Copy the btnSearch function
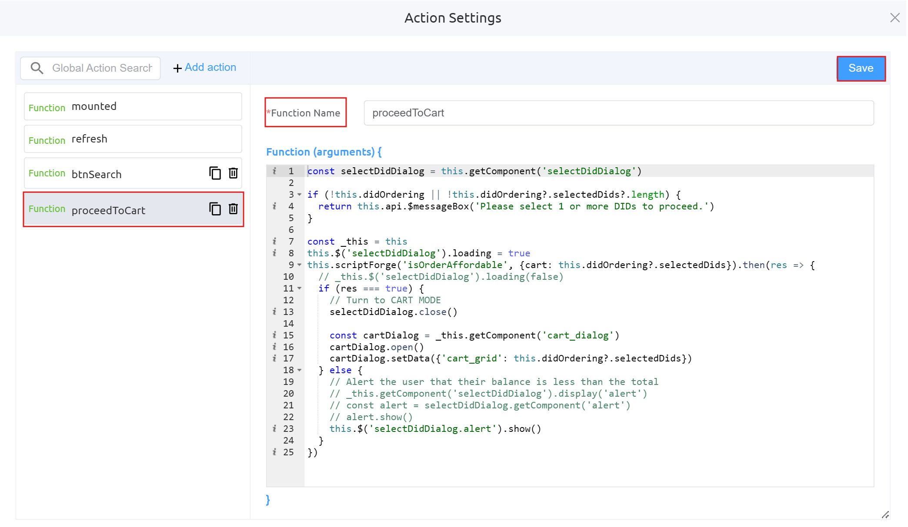The width and height of the screenshot is (908, 527). pos(215,173)
